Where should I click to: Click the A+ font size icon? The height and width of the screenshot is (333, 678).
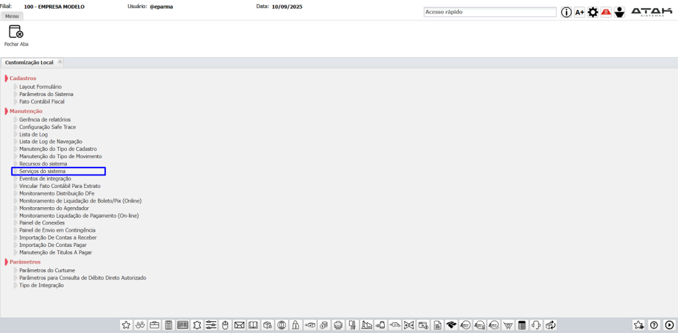click(579, 12)
